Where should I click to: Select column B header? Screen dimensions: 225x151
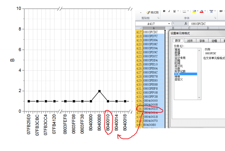[173, 28]
